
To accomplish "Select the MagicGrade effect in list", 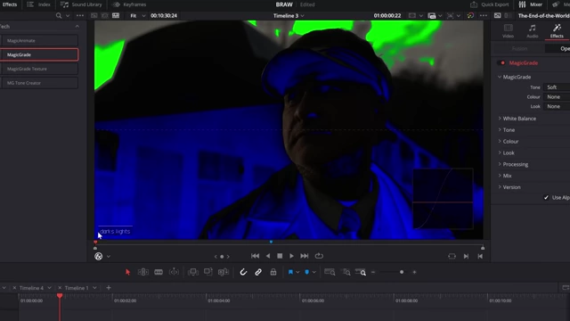I will point(39,54).
